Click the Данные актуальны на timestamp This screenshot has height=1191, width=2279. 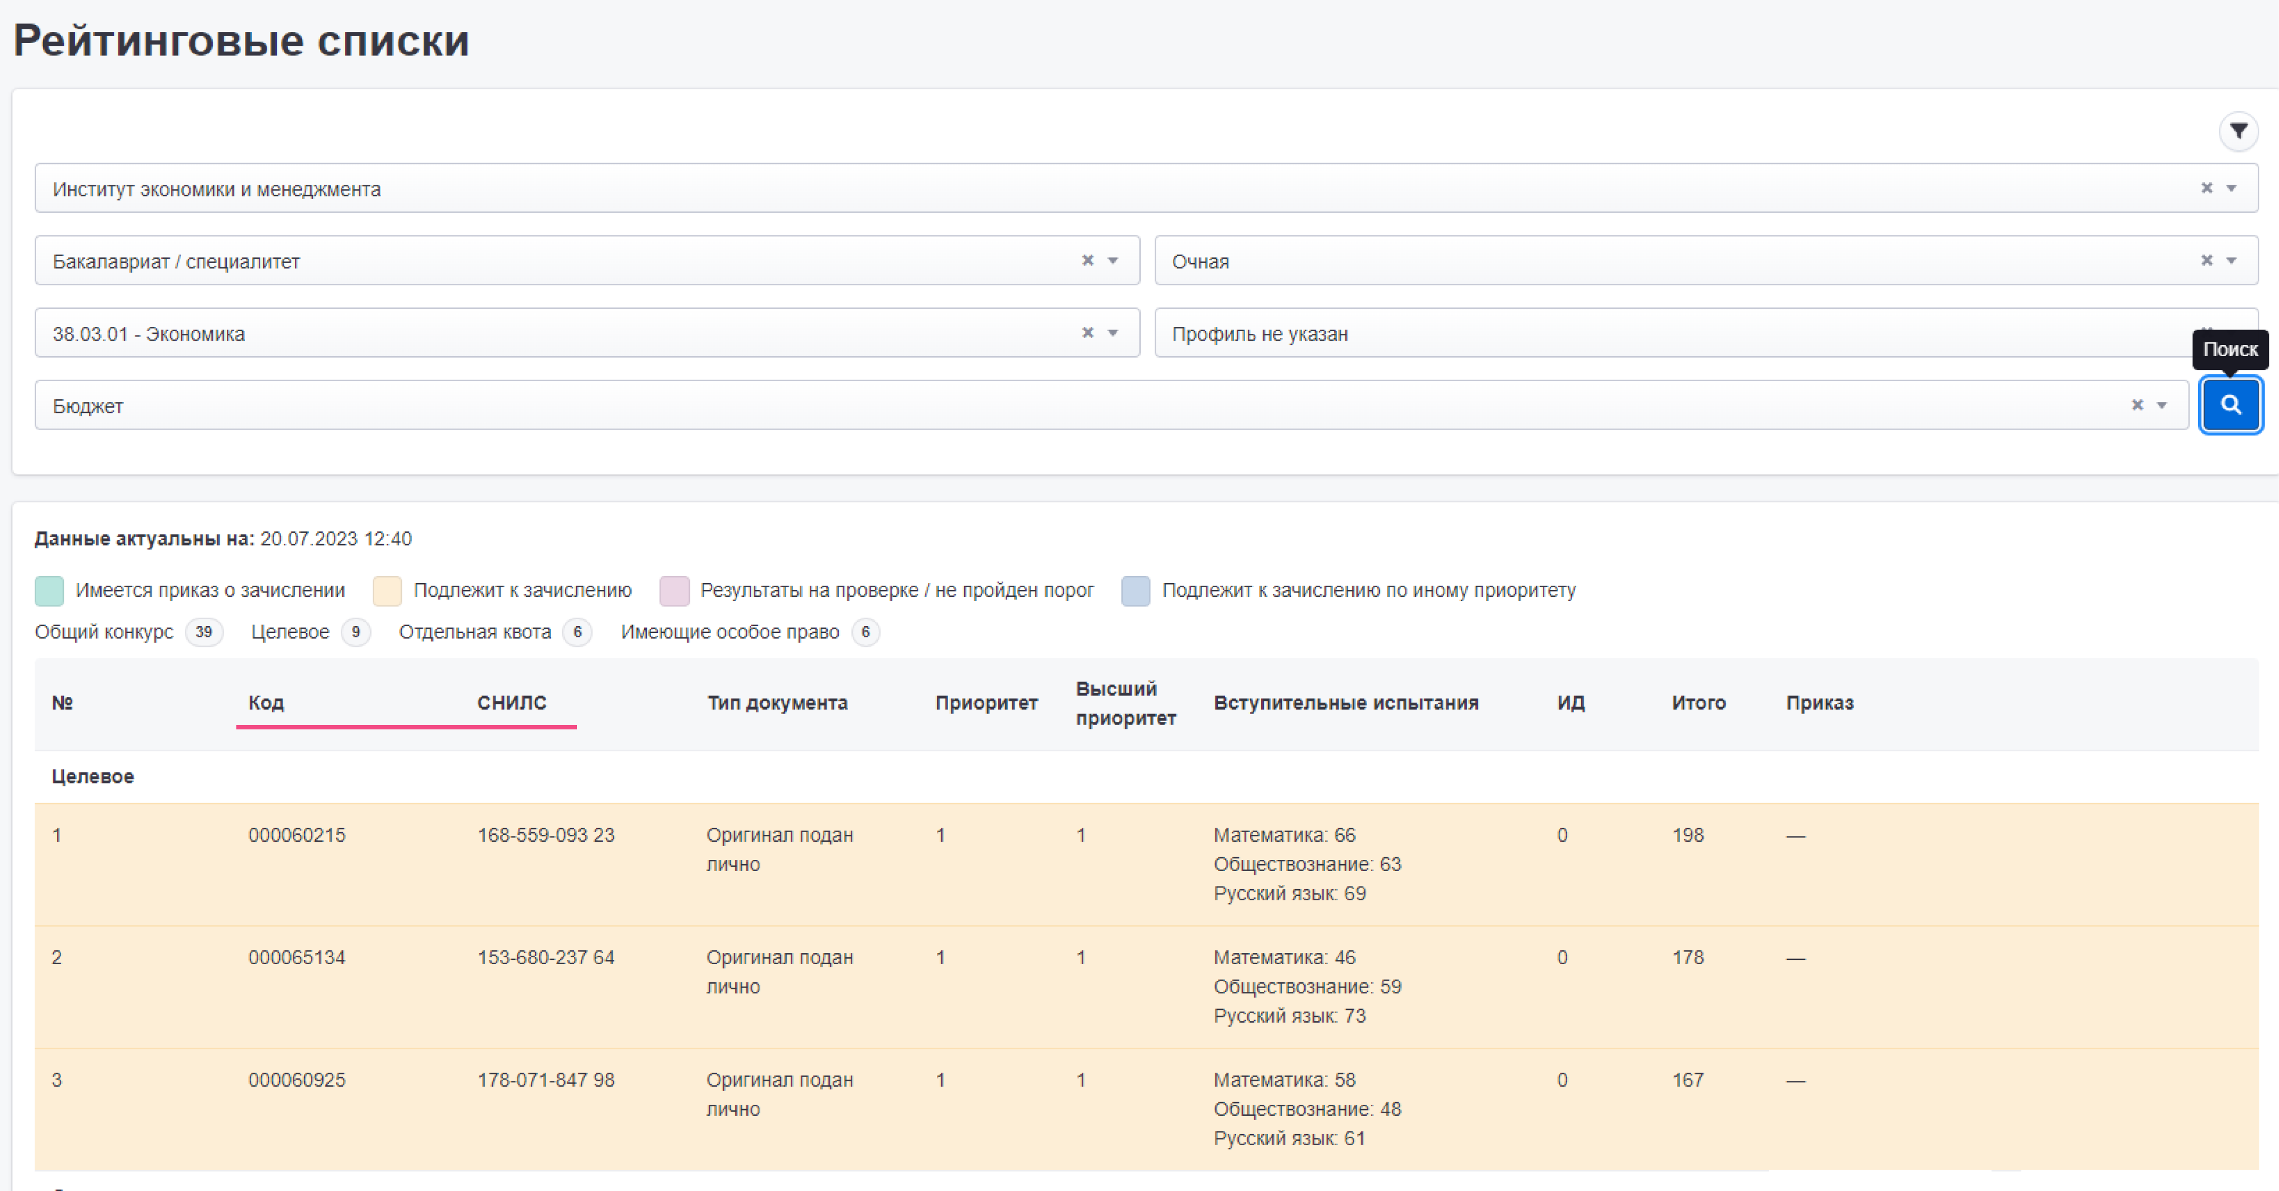coord(223,538)
